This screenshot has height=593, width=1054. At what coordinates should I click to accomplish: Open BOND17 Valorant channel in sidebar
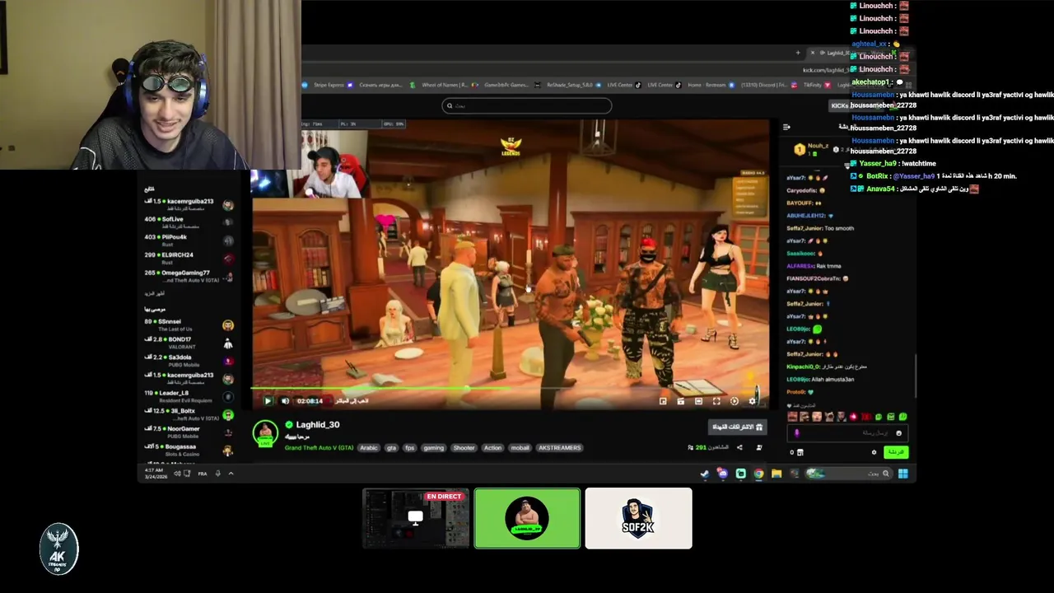(x=189, y=343)
